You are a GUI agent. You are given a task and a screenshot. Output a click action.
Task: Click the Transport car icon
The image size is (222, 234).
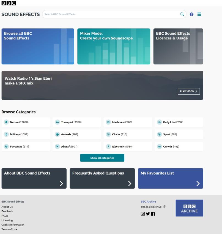(x=57, y=122)
